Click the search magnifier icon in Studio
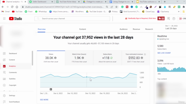 pos(38,18)
